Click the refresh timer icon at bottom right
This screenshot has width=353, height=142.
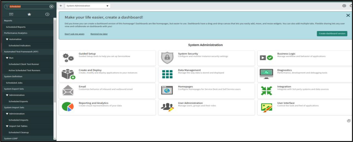tap(349, 121)
